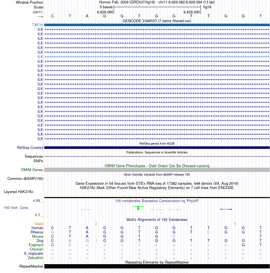
Task: Click the '5 bases' scale text
Action: click(106, 7)
